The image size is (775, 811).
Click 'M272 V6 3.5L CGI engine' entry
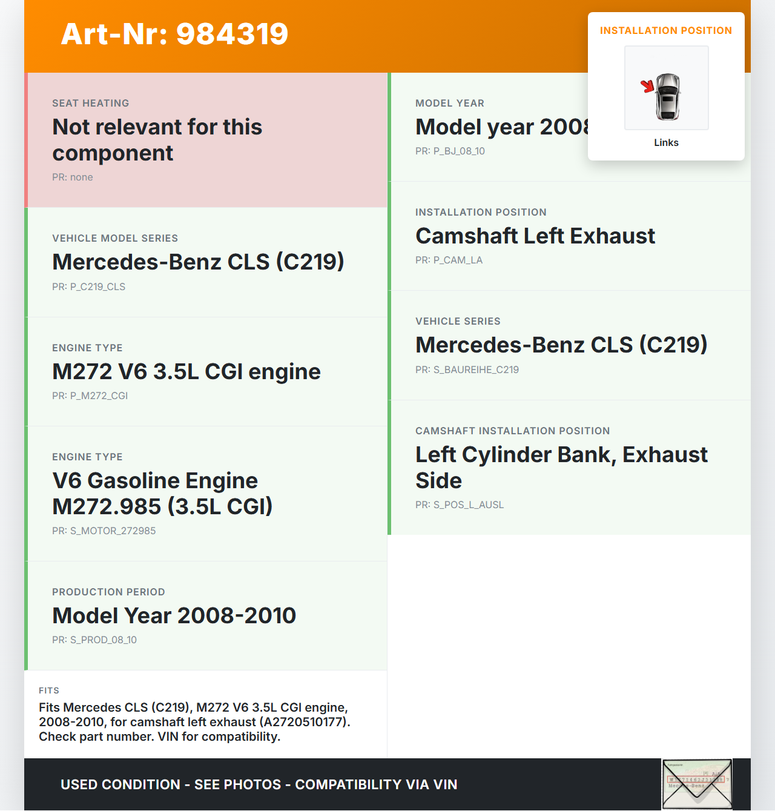186,372
